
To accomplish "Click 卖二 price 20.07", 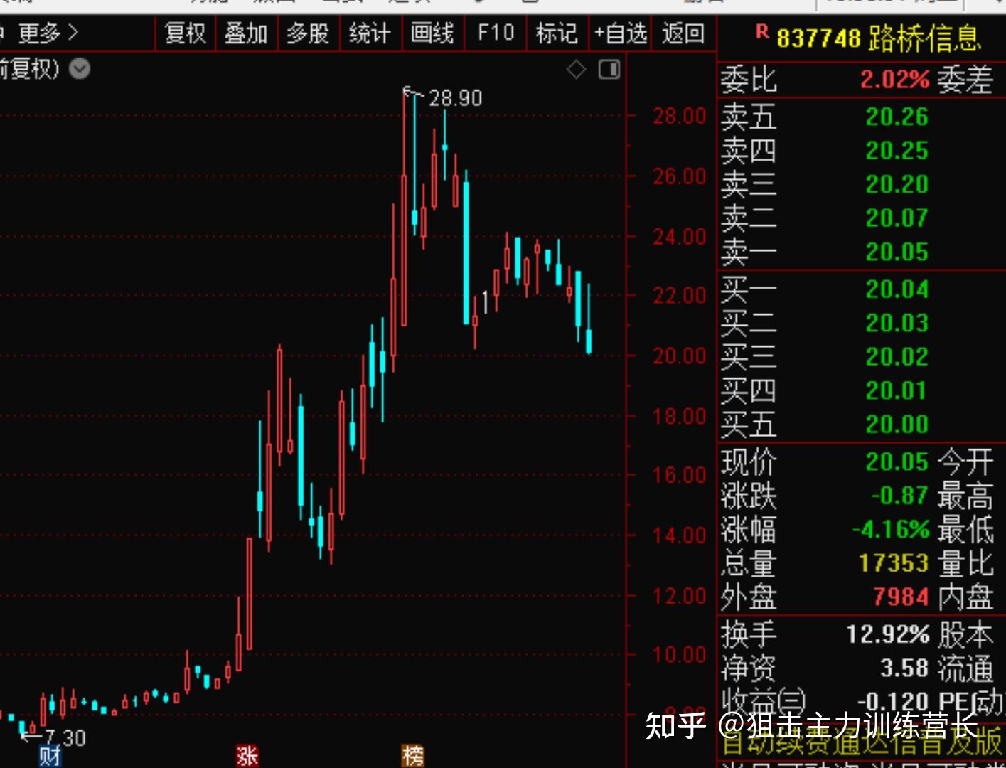I will tap(897, 218).
